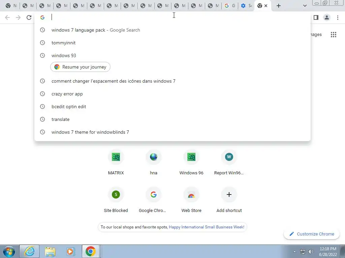The height and width of the screenshot is (258, 345).
Task: Open the Windows 96 shortcut
Action: point(191,162)
